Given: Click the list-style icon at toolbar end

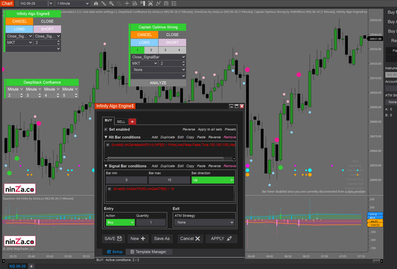Looking at the screenshot, I should (x=174, y=4).
